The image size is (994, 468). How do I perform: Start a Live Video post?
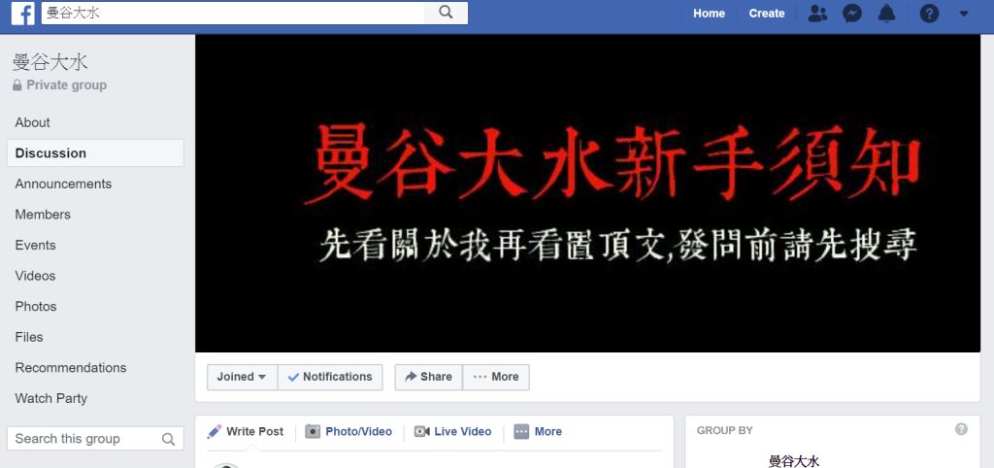453,431
